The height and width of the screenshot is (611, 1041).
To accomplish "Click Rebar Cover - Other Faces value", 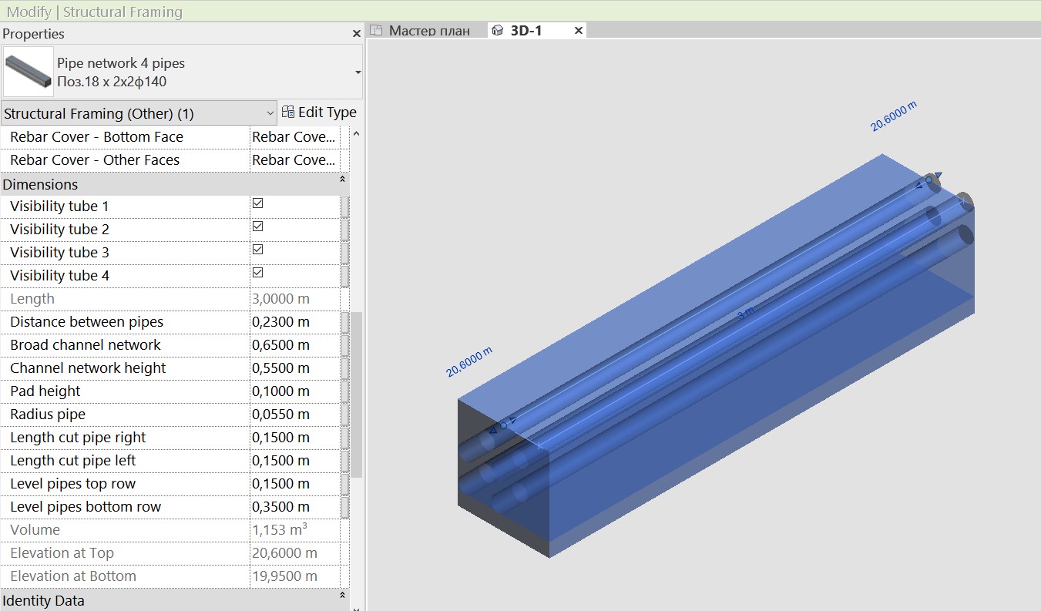I will click(x=295, y=160).
